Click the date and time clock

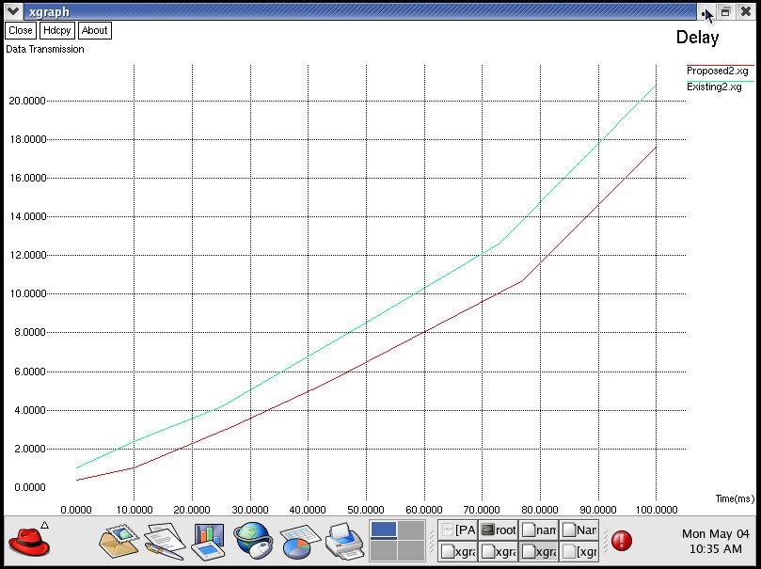click(x=715, y=541)
